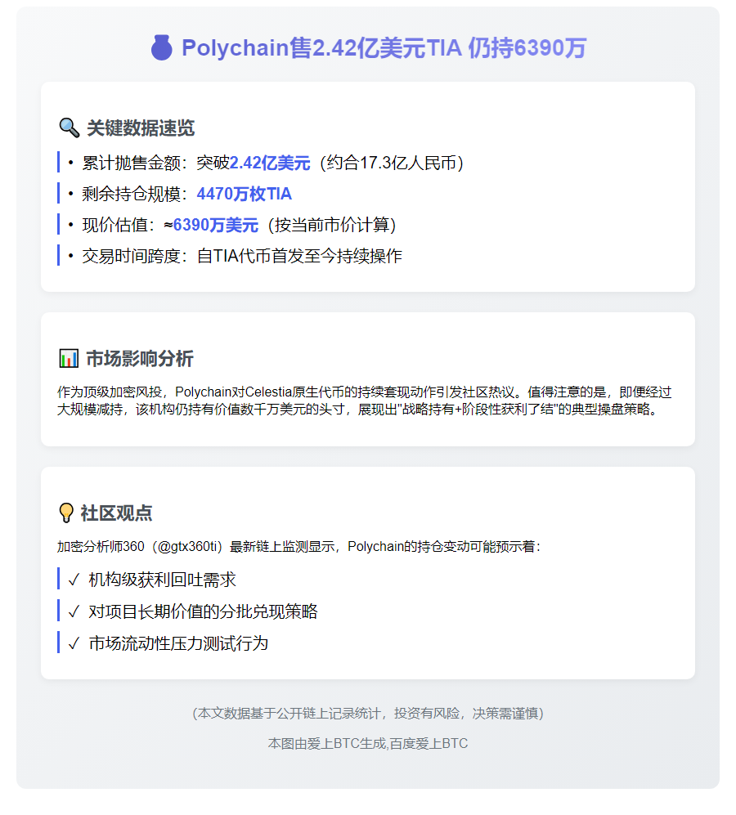736x815 pixels.
Task: Click the checkmark before 对项目长期价值的分批兑现策略
Action: tap(74, 611)
